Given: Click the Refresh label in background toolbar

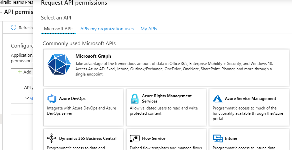Looking at the screenshot, I should 26,28.
